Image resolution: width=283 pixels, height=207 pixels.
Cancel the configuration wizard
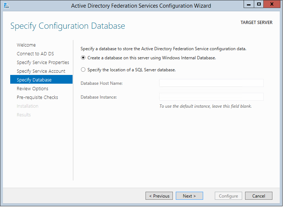pyautogui.click(x=259, y=196)
